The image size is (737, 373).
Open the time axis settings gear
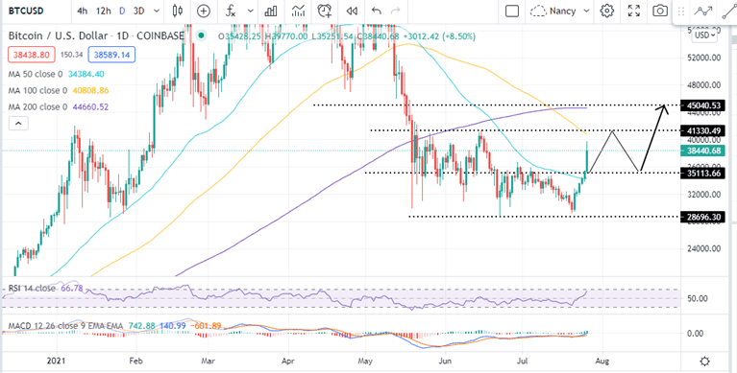click(x=704, y=361)
